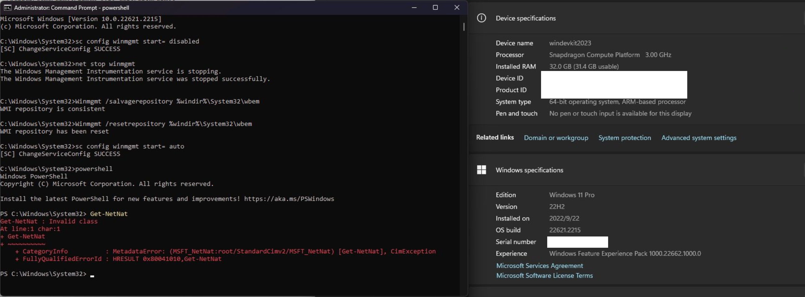Click the Device ID label
Viewport: 805px width, 297px height.
pos(509,78)
